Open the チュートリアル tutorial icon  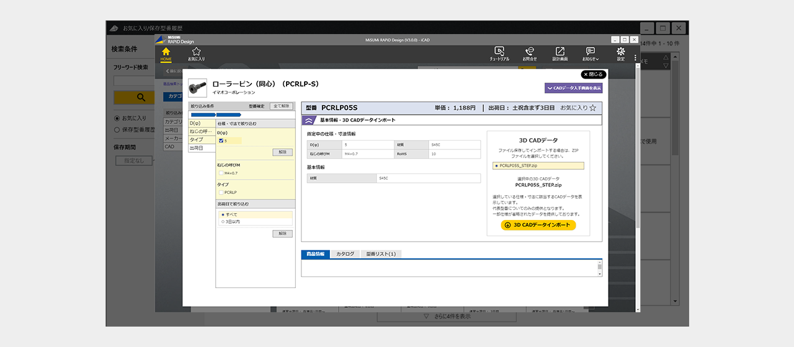click(x=499, y=52)
